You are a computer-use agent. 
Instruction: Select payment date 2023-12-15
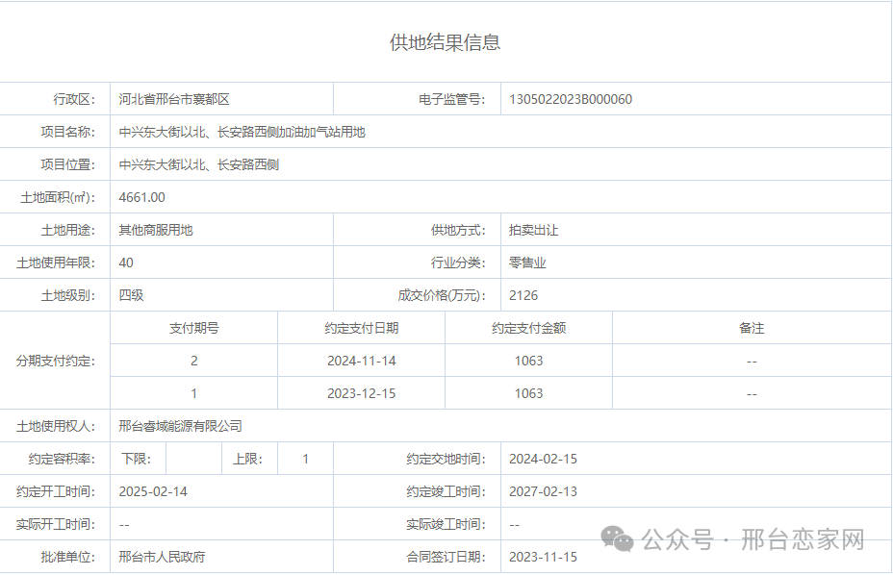[362, 394]
